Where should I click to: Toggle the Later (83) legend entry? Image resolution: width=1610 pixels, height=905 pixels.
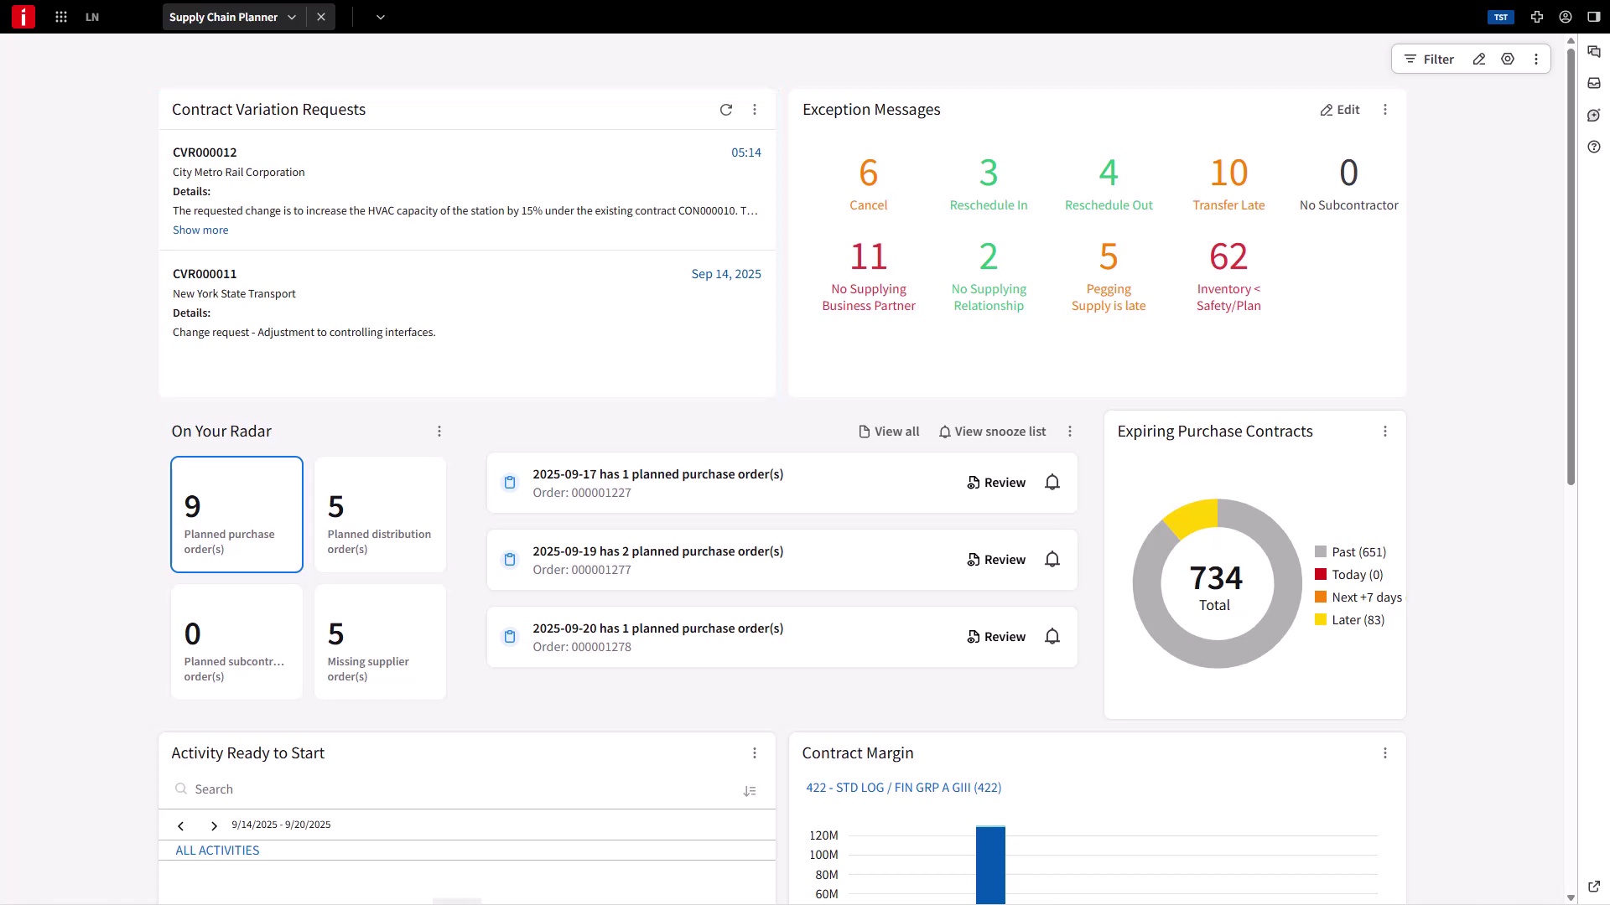coord(1350,620)
